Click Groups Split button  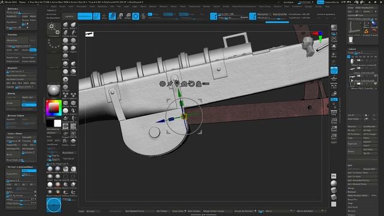[370, 169]
